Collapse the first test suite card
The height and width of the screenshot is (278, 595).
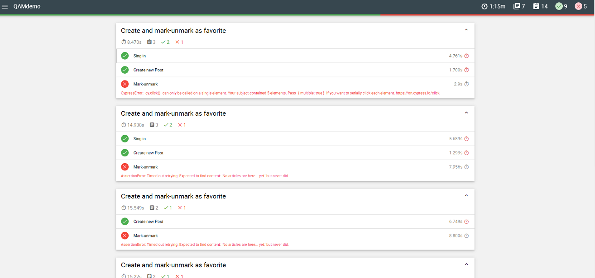point(466,30)
